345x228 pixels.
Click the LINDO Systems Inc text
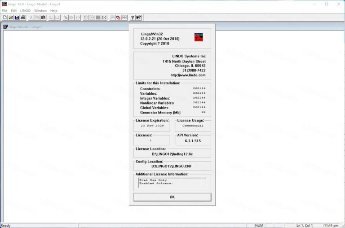tap(189, 56)
